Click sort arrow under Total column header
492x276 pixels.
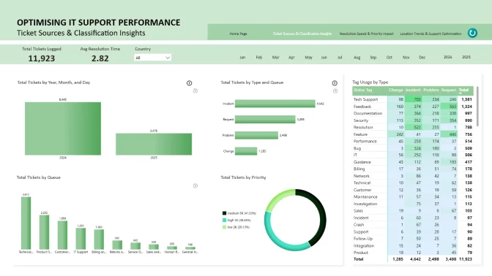(461, 93)
